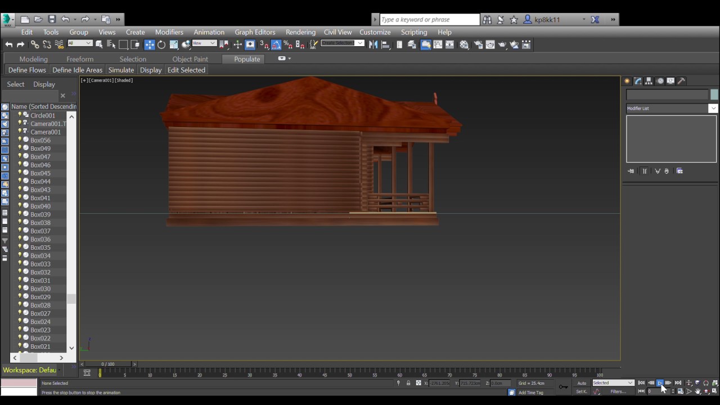Switch to the Utilities panel hammer icon
Screen dimensions: 720x405
[x=681, y=81]
